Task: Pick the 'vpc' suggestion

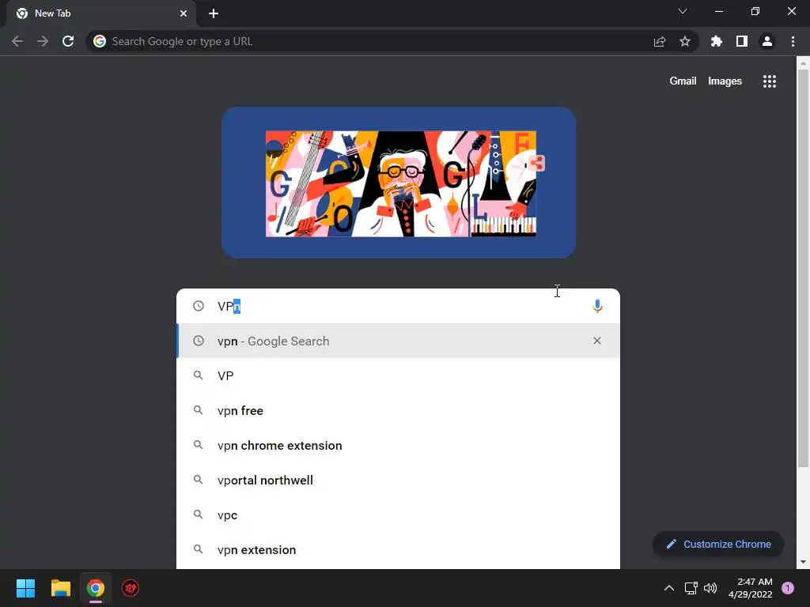Action: point(398,515)
